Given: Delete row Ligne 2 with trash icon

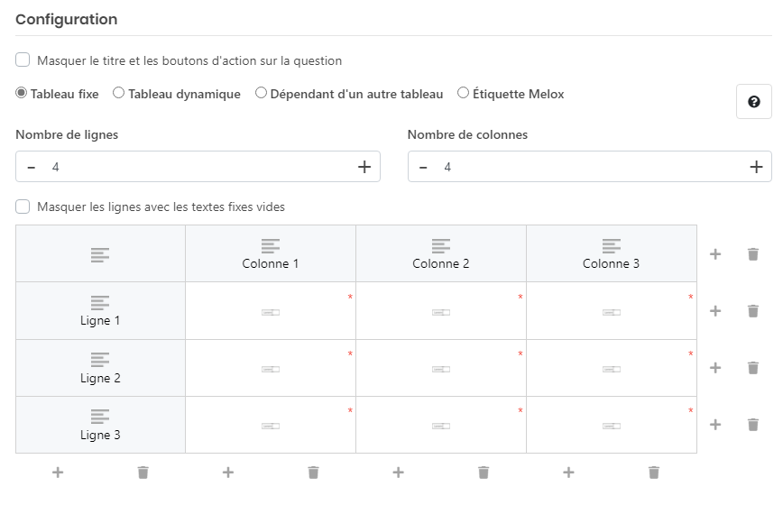Looking at the screenshot, I should coord(753,368).
